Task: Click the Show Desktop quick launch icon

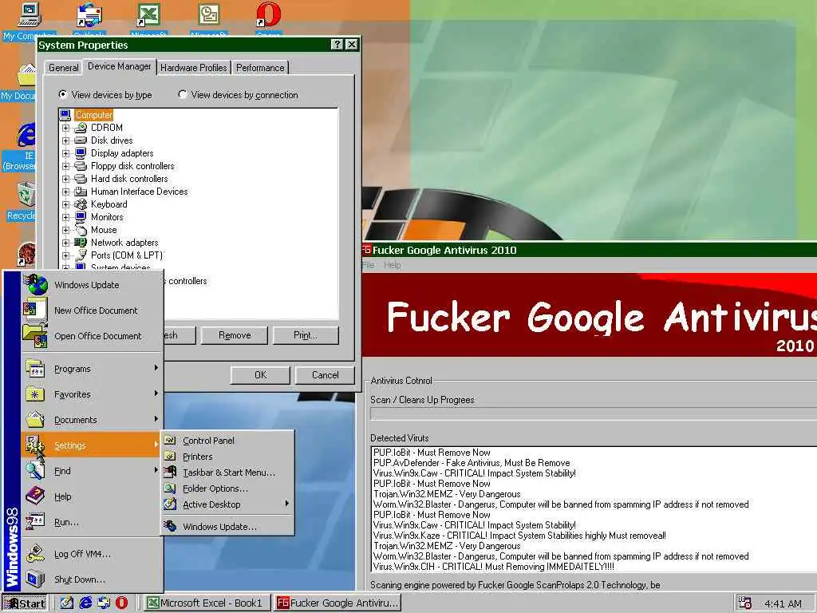Action: tap(67, 603)
